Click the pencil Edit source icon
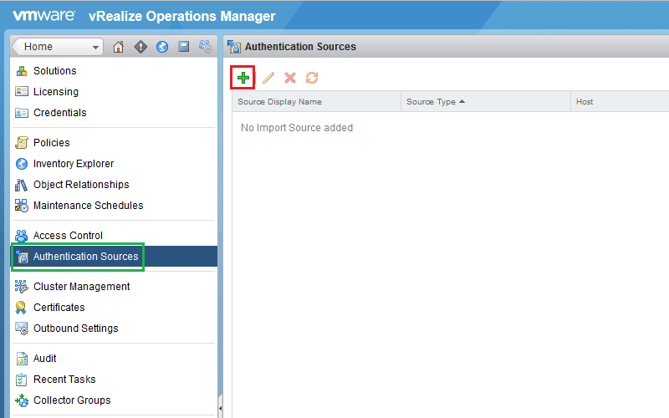This screenshot has width=669, height=418. pyautogui.click(x=268, y=78)
